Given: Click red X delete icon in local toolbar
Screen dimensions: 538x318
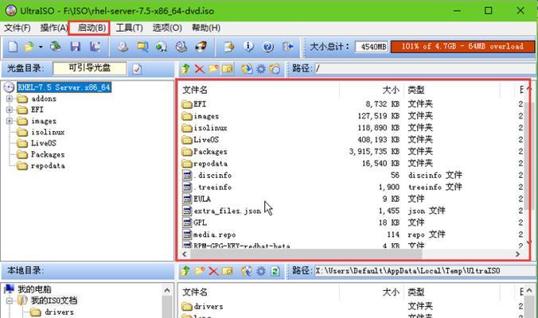Looking at the screenshot, I should tap(213, 271).
